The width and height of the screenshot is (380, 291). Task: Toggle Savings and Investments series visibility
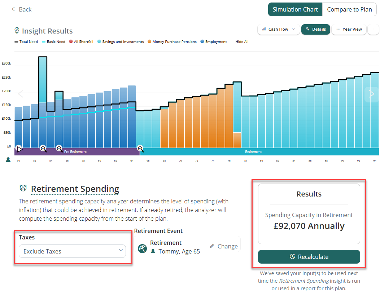(x=120, y=42)
